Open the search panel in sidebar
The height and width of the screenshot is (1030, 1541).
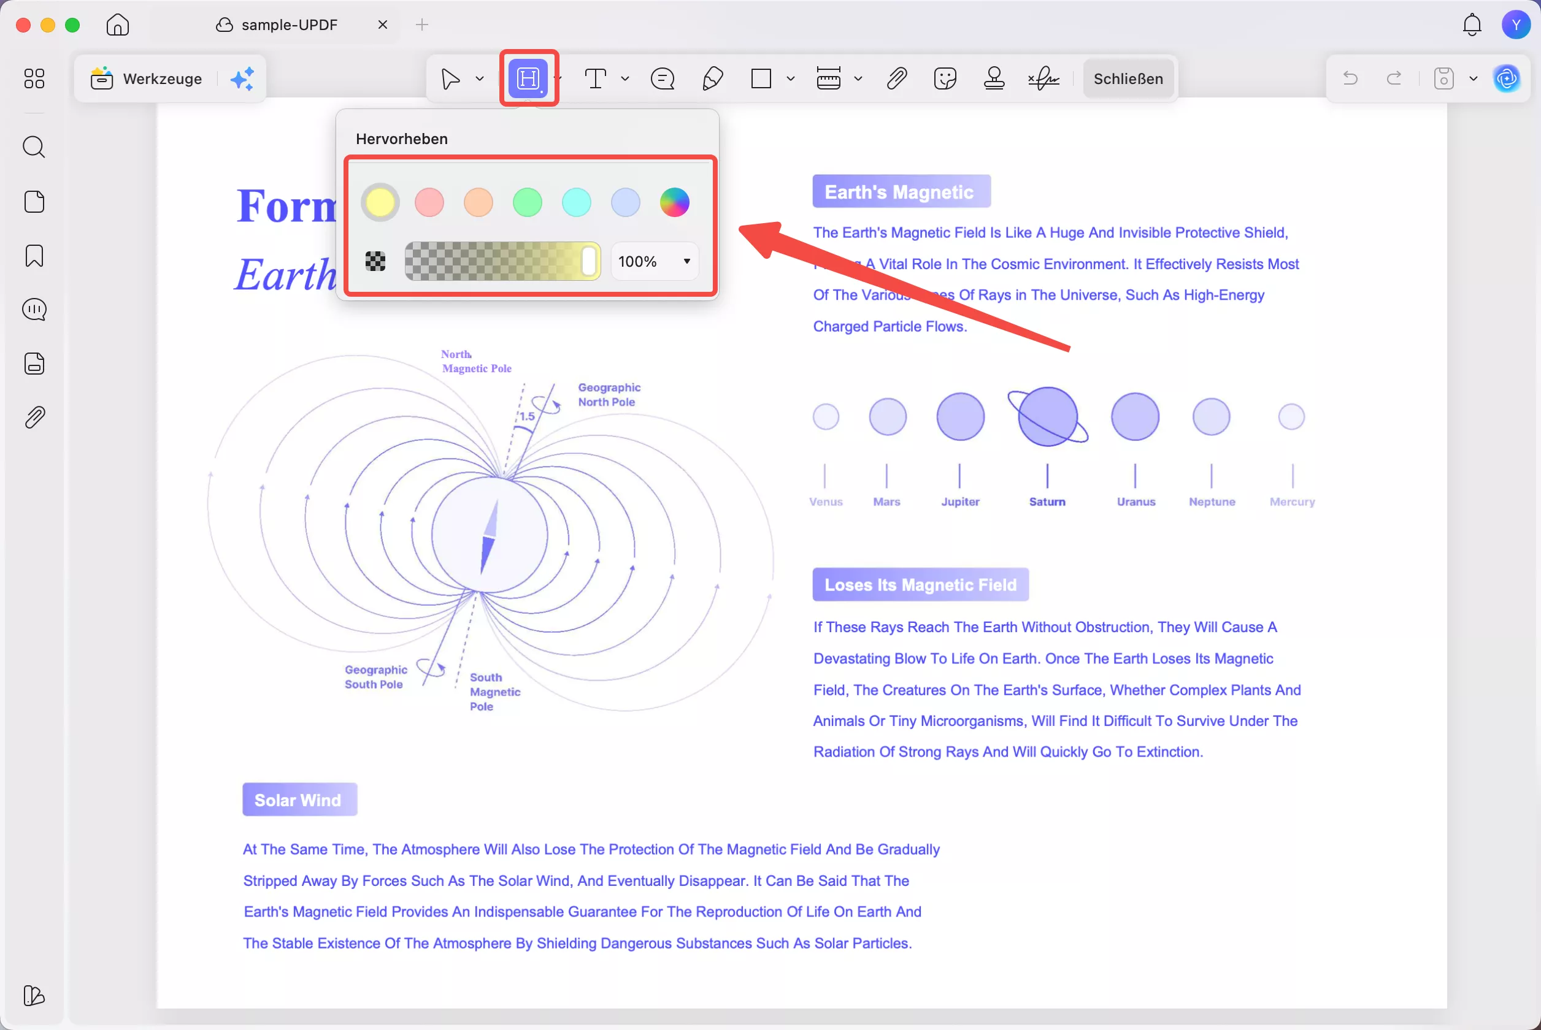(x=34, y=147)
